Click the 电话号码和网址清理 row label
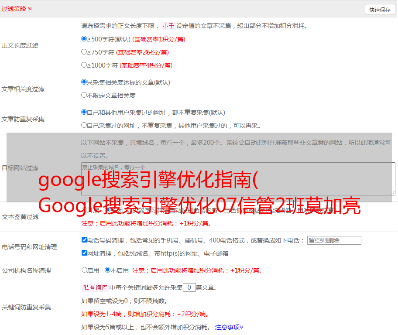 pos(29,247)
